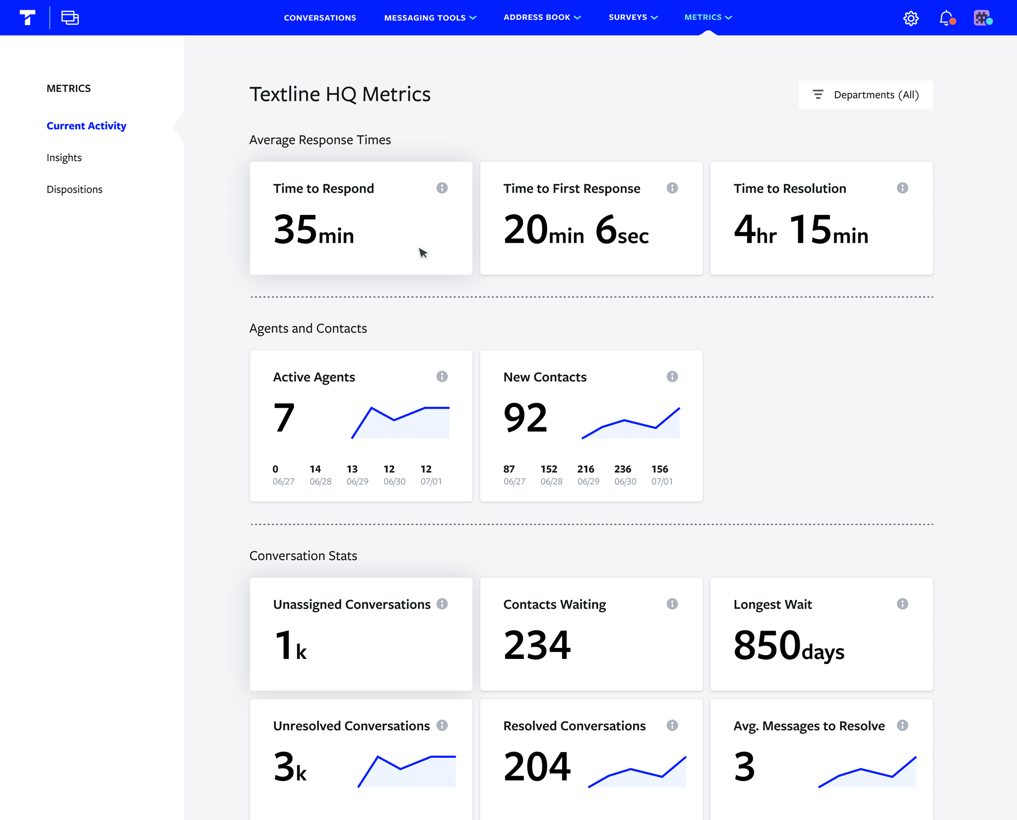Open the Metrics navigation menu
Screen dimensions: 1017x820
click(707, 17)
